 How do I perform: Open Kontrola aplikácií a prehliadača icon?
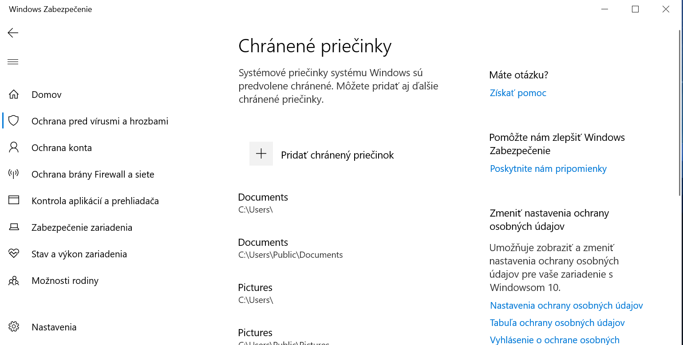[14, 200]
